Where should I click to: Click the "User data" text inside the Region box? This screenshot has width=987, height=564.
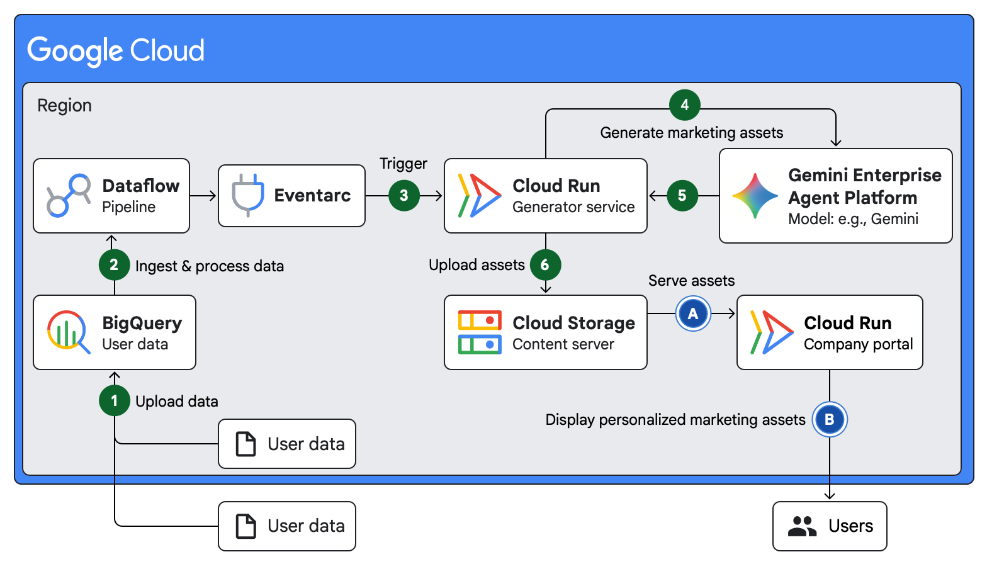coord(306,444)
